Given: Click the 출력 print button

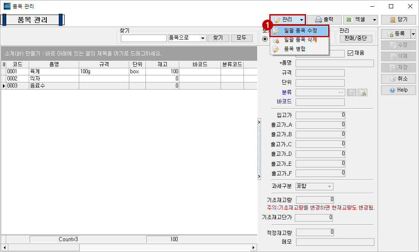Looking at the screenshot, I should (x=324, y=20).
